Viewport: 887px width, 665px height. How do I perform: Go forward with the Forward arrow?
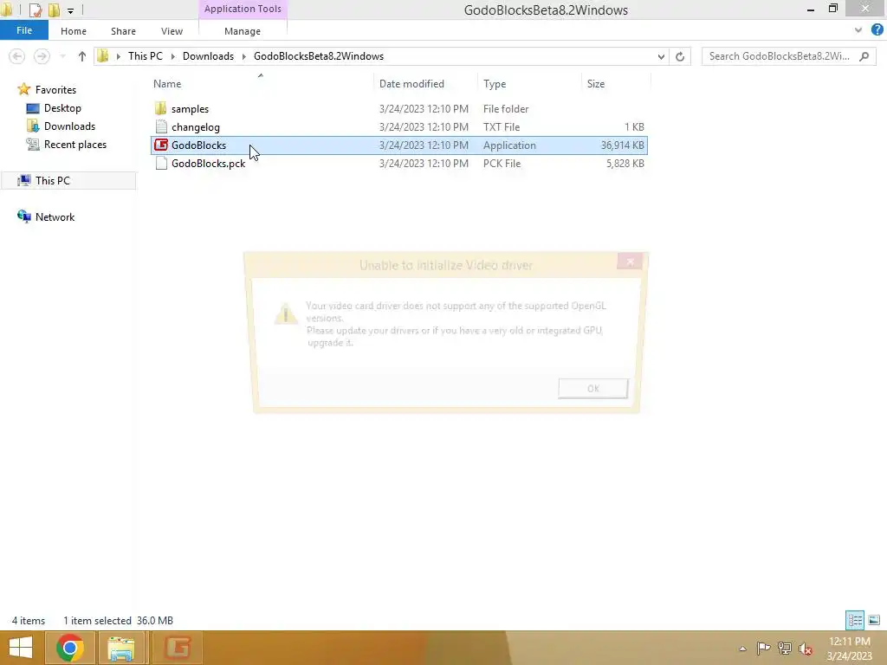(x=42, y=56)
